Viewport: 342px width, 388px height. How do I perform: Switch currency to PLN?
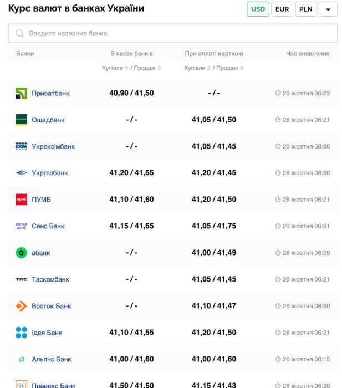[x=306, y=9]
